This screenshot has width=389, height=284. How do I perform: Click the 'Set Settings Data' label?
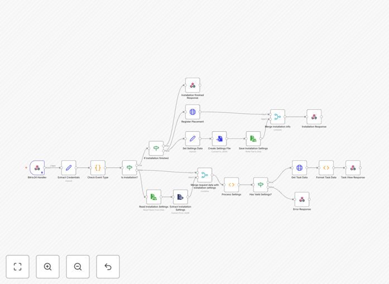pos(193,148)
